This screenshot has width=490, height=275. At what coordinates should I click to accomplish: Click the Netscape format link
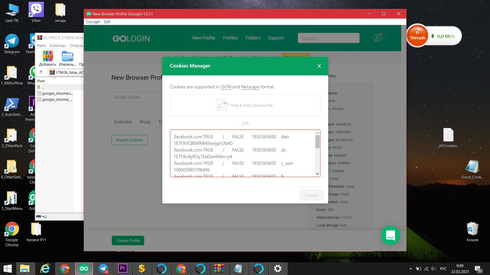click(250, 87)
